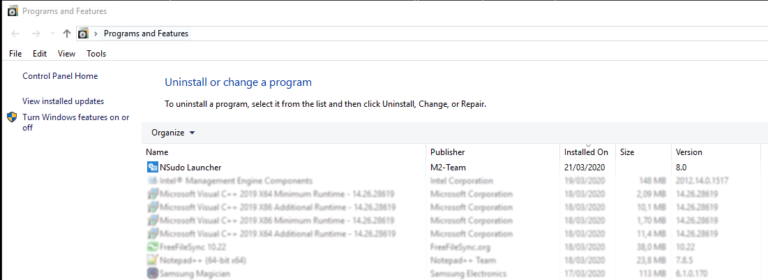Click the Intel Corporation publisher cell
This screenshot has height=280, width=768.
click(462, 180)
